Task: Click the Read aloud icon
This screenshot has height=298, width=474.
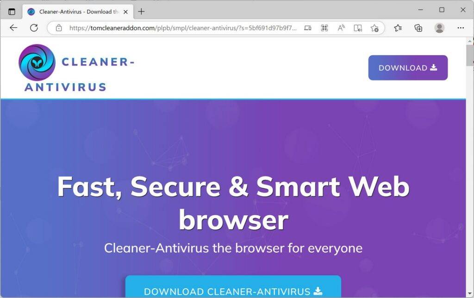Action: click(341, 28)
